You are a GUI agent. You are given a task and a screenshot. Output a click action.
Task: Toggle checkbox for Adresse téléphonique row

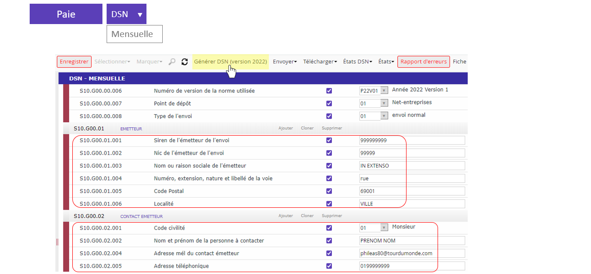click(x=329, y=266)
